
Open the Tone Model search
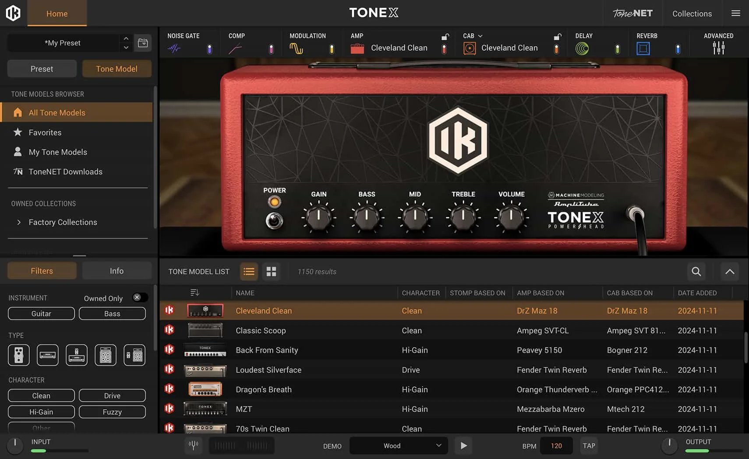point(696,271)
